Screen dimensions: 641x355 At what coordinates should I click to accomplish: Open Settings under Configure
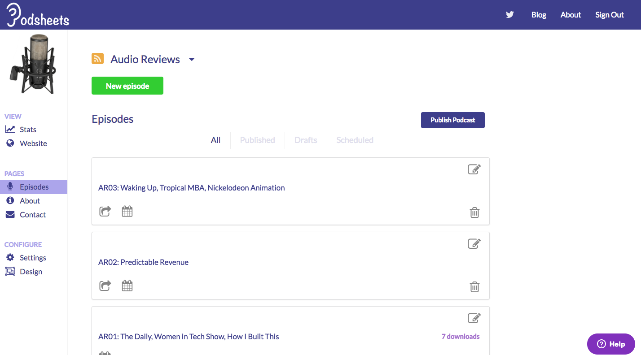click(x=33, y=258)
